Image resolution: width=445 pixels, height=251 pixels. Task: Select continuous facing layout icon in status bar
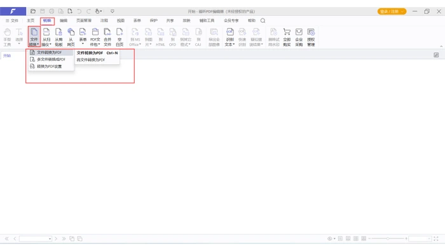coord(364,239)
